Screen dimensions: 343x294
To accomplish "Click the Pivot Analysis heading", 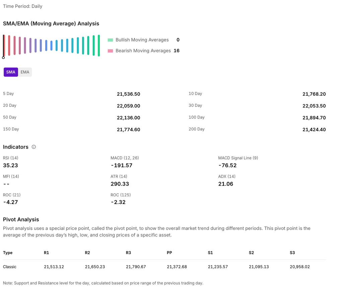I will click(21, 219).
